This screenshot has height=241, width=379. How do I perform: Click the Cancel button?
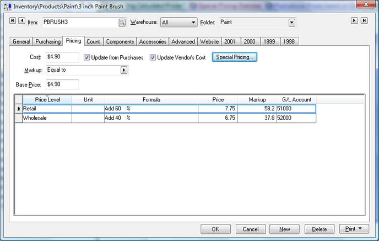(251, 229)
